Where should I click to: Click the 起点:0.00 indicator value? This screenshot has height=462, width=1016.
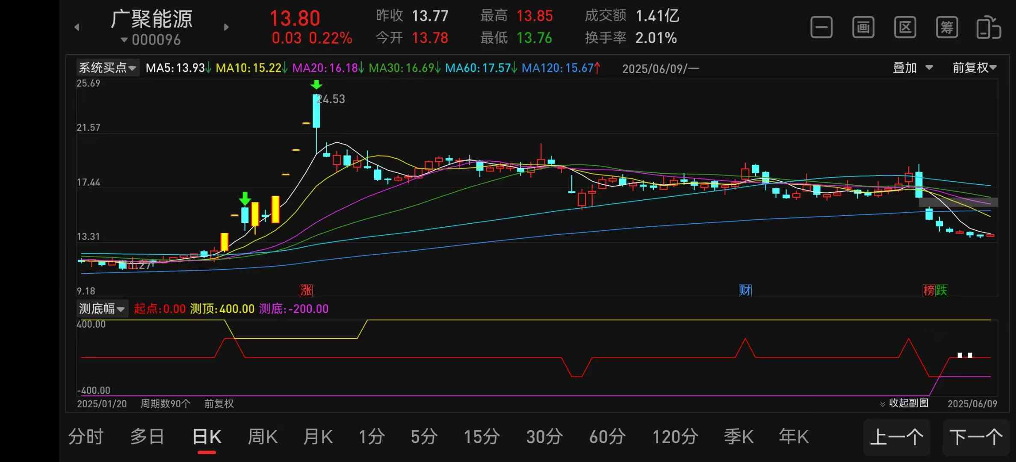pos(159,308)
